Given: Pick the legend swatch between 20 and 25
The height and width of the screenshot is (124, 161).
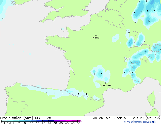Looking at the screenshot, I should 45,121.
